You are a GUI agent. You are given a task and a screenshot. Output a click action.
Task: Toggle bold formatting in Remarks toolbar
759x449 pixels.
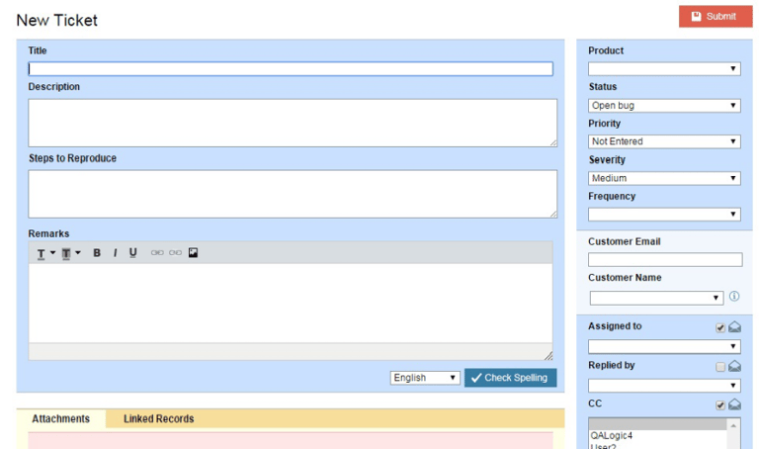coord(97,253)
